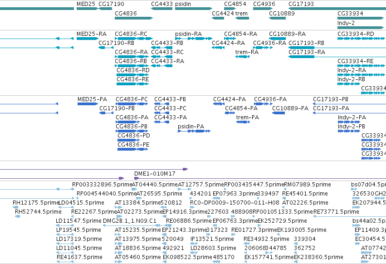The width and height of the screenshot is (386, 264).
Task: Click the CG33934-RD transcript label
Action: 356,34
